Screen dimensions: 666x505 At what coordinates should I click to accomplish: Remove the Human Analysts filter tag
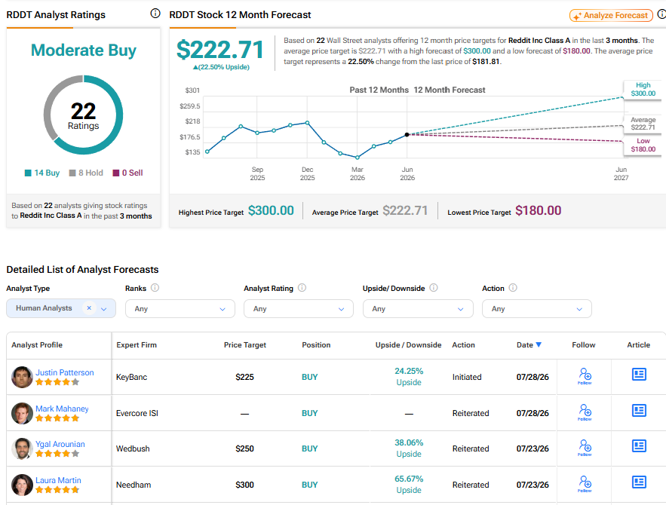[89, 308]
